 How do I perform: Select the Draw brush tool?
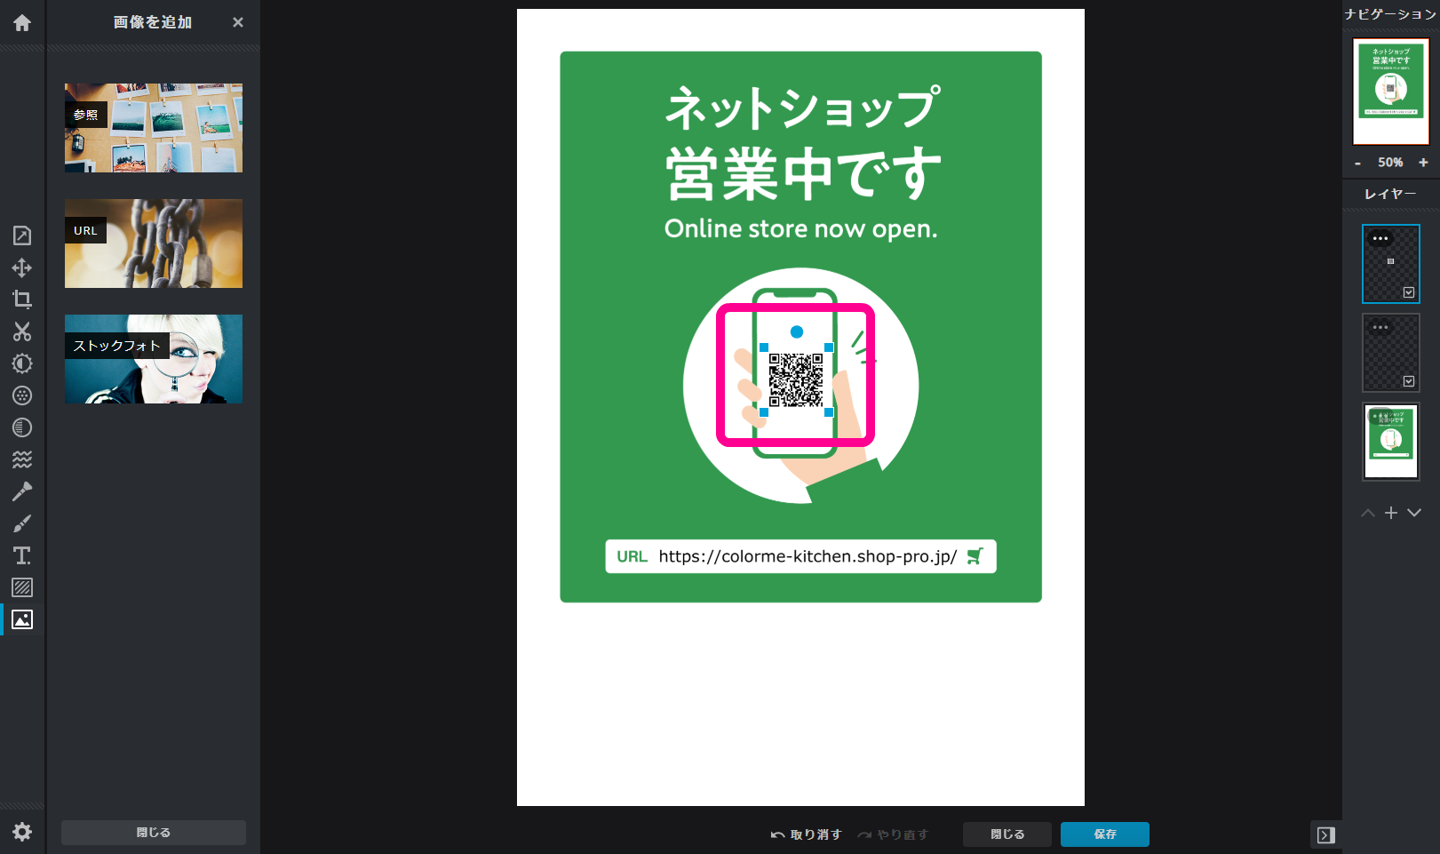click(22, 523)
